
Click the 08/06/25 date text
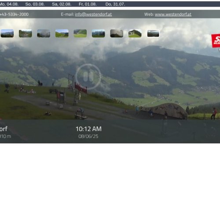(88, 136)
